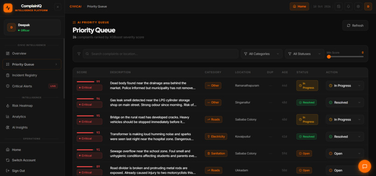Click Resolved status badge in Singanallur row
Viewport: 376px width, 176px height.
click(x=306, y=102)
